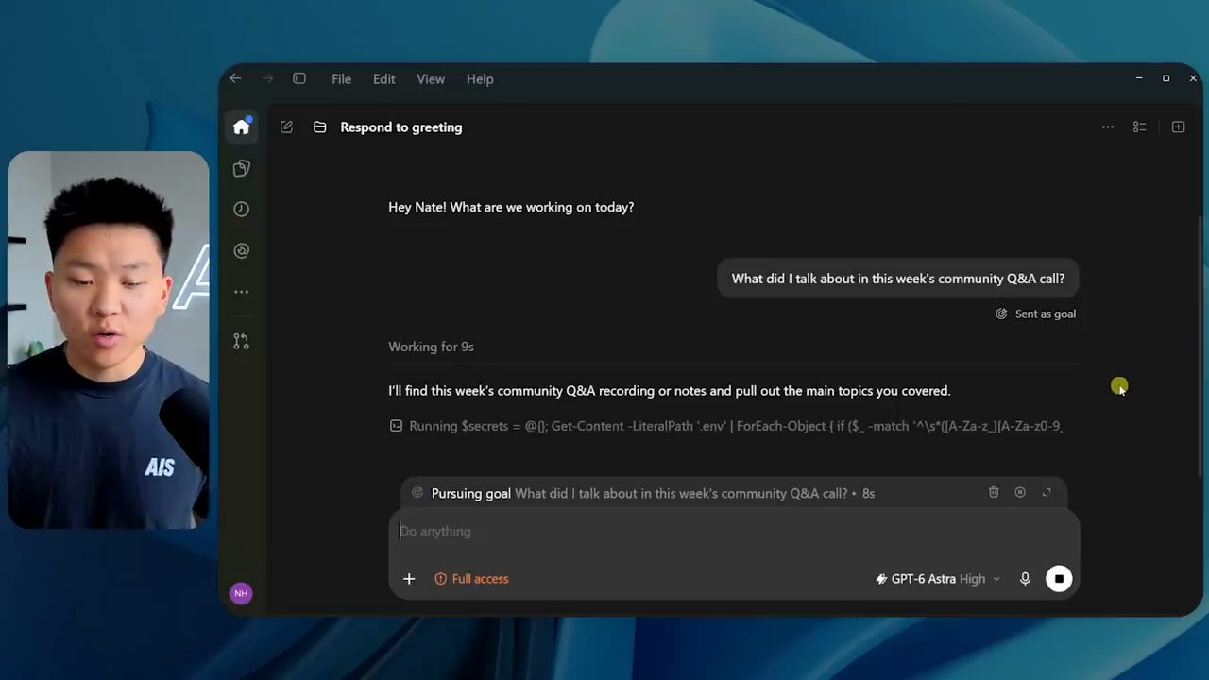The image size is (1209, 680).
Task: Click the NH user avatar
Action: pyautogui.click(x=241, y=593)
